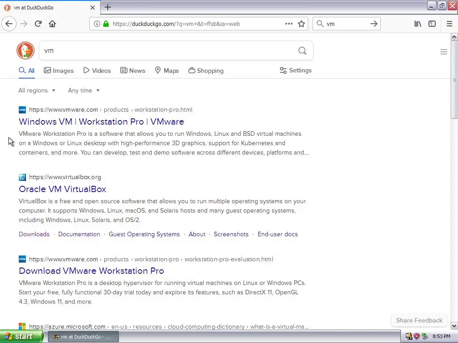
Task: Expand the Any time filter dropdown
Action: (84, 90)
